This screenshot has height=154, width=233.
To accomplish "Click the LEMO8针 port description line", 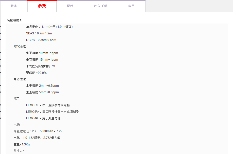I will (x=52, y=112).
